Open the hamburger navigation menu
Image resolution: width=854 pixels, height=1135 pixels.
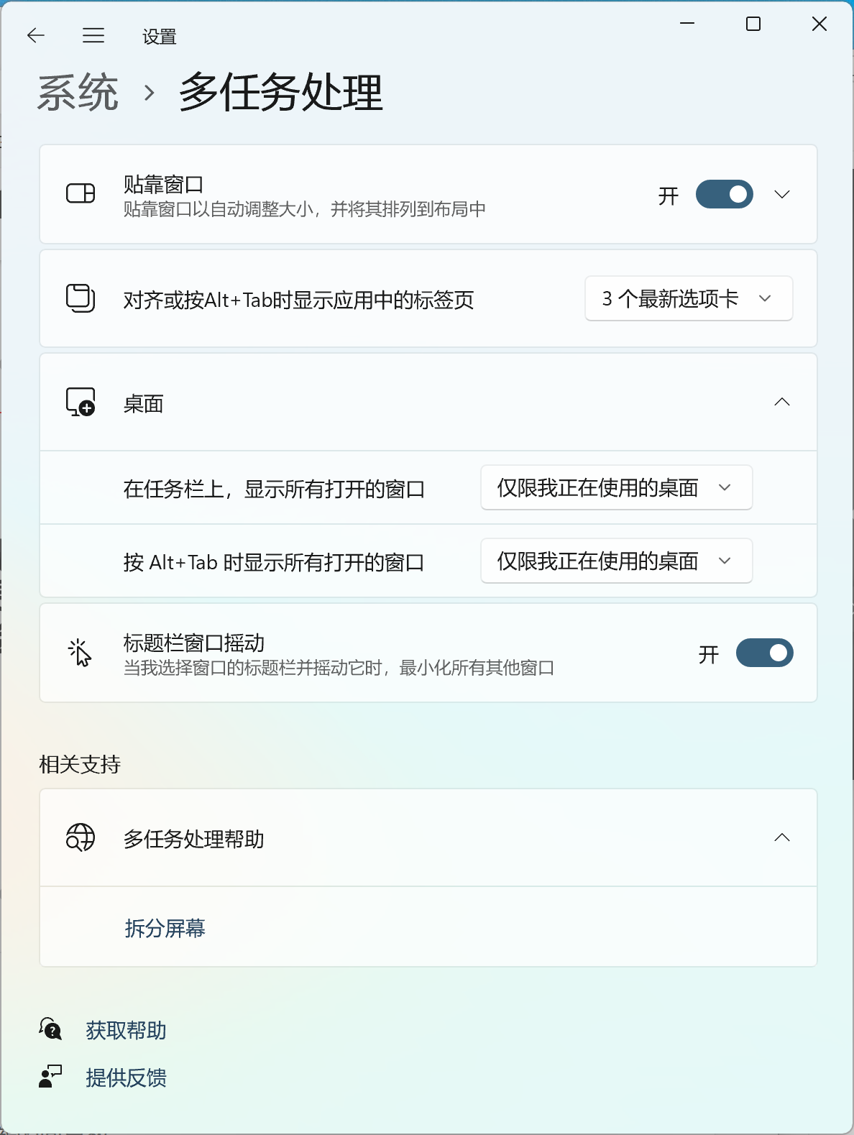93,35
